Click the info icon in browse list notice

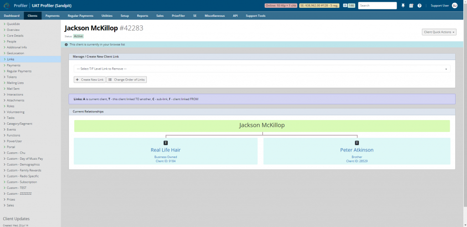tap(66, 45)
